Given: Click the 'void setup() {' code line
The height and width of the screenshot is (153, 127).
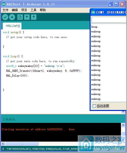Looking at the screenshot, I should pyautogui.click(x=14, y=32).
